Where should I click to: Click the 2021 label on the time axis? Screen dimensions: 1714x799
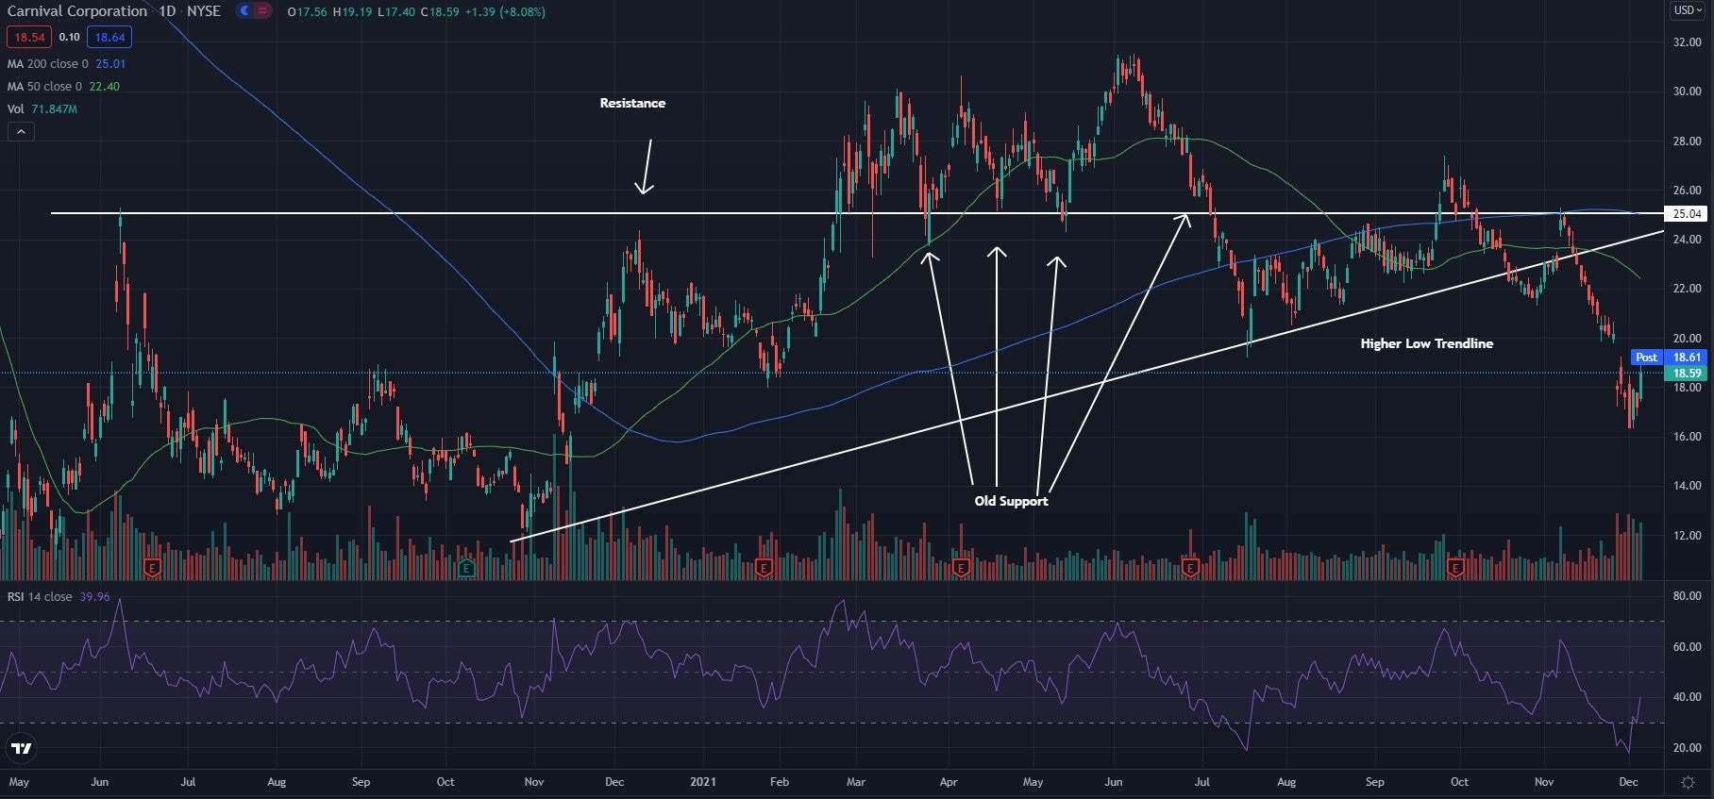pyautogui.click(x=703, y=782)
